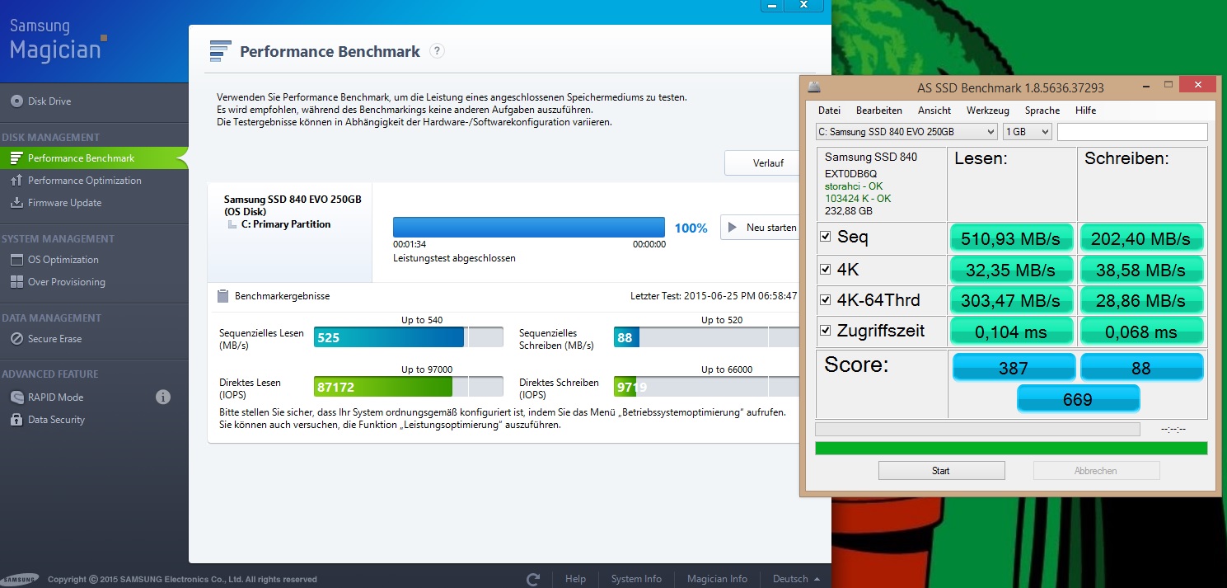This screenshot has height=588, width=1227.
Task: Click the Benchmarkergebnisse clipboard icon
Action: pyautogui.click(x=222, y=295)
